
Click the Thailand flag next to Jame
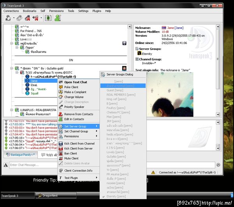164,28
